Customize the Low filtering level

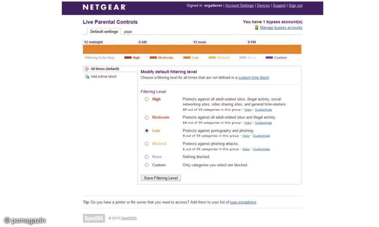(x=262, y=136)
